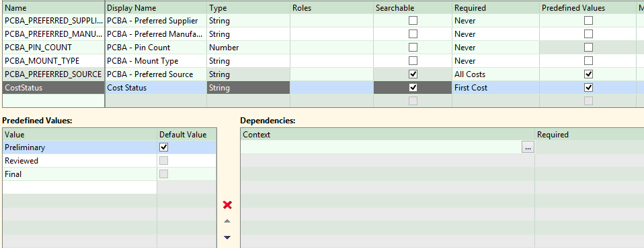Click the Required column header in attributes table

coord(495,8)
